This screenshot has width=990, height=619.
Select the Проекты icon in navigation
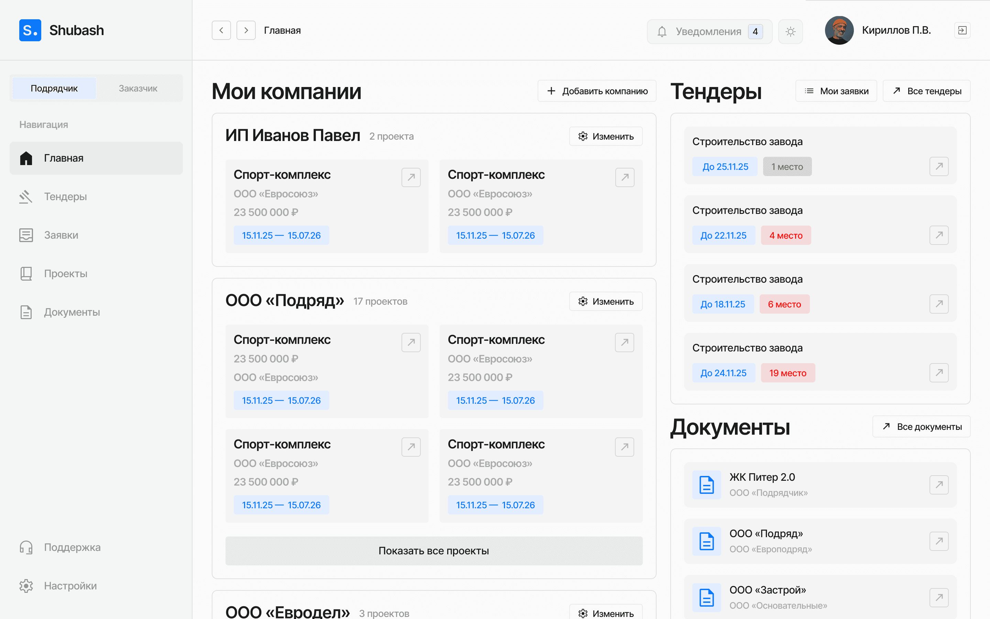click(x=26, y=273)
